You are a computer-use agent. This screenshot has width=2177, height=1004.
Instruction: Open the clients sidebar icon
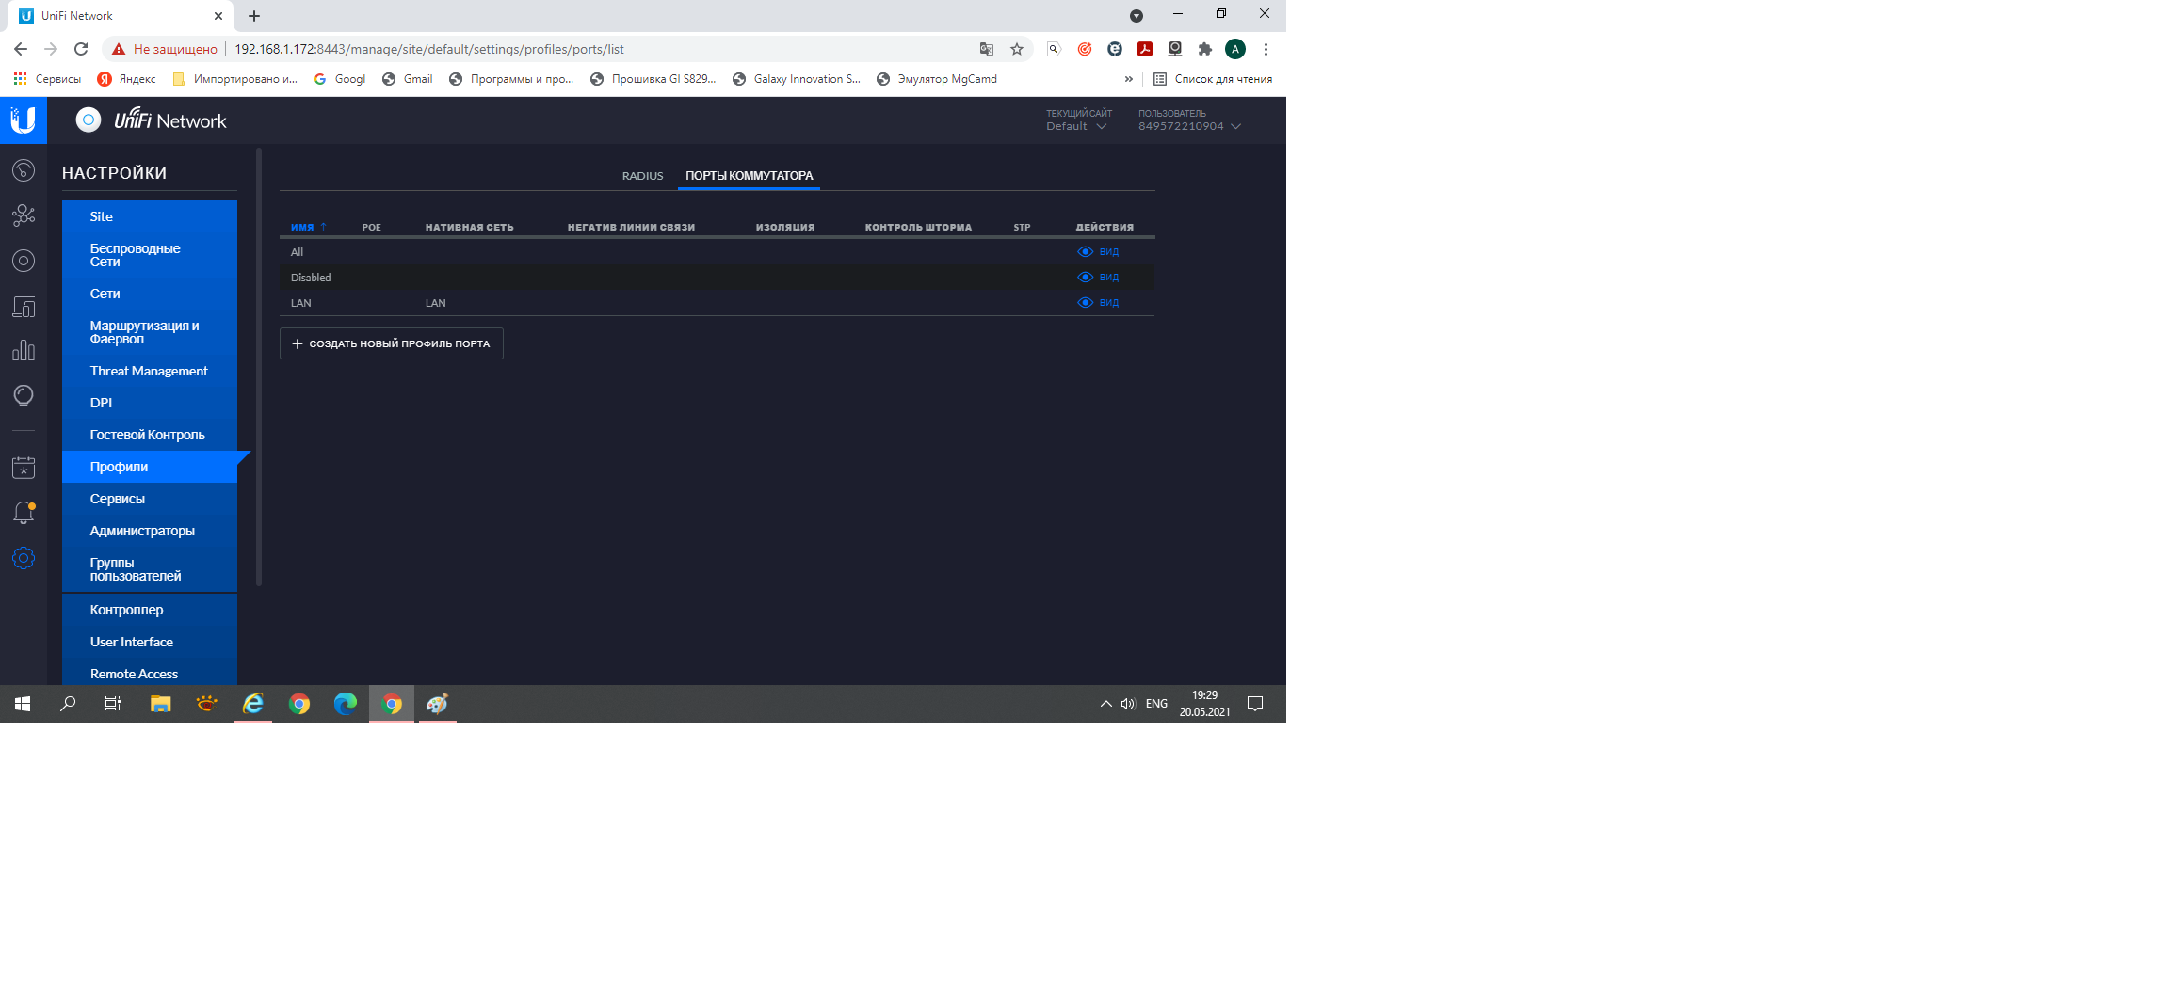click(24, 307)
